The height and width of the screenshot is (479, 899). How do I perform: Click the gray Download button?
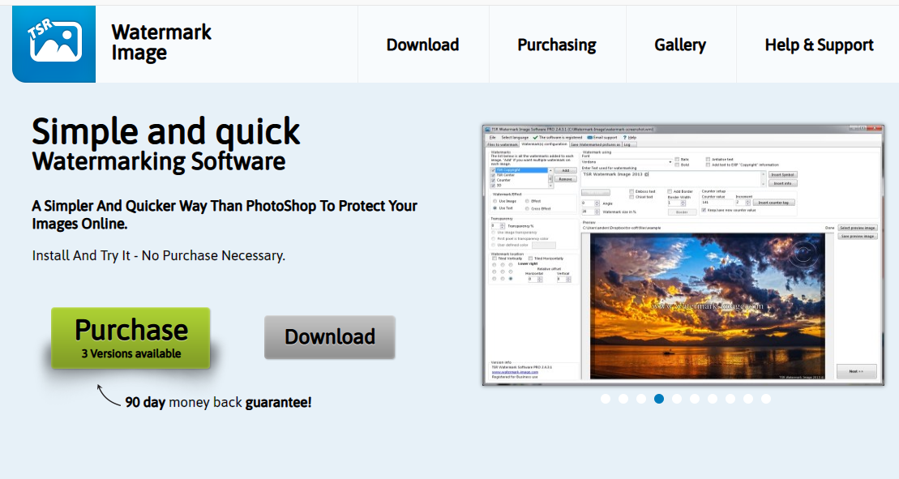click(x=330, y=337)
